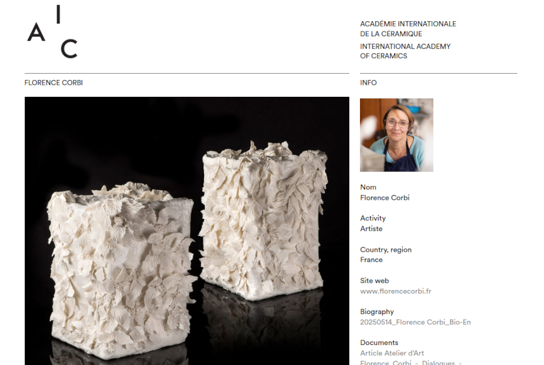Open 20250514_Florence Corbi_Bio-En biography file

415,322
